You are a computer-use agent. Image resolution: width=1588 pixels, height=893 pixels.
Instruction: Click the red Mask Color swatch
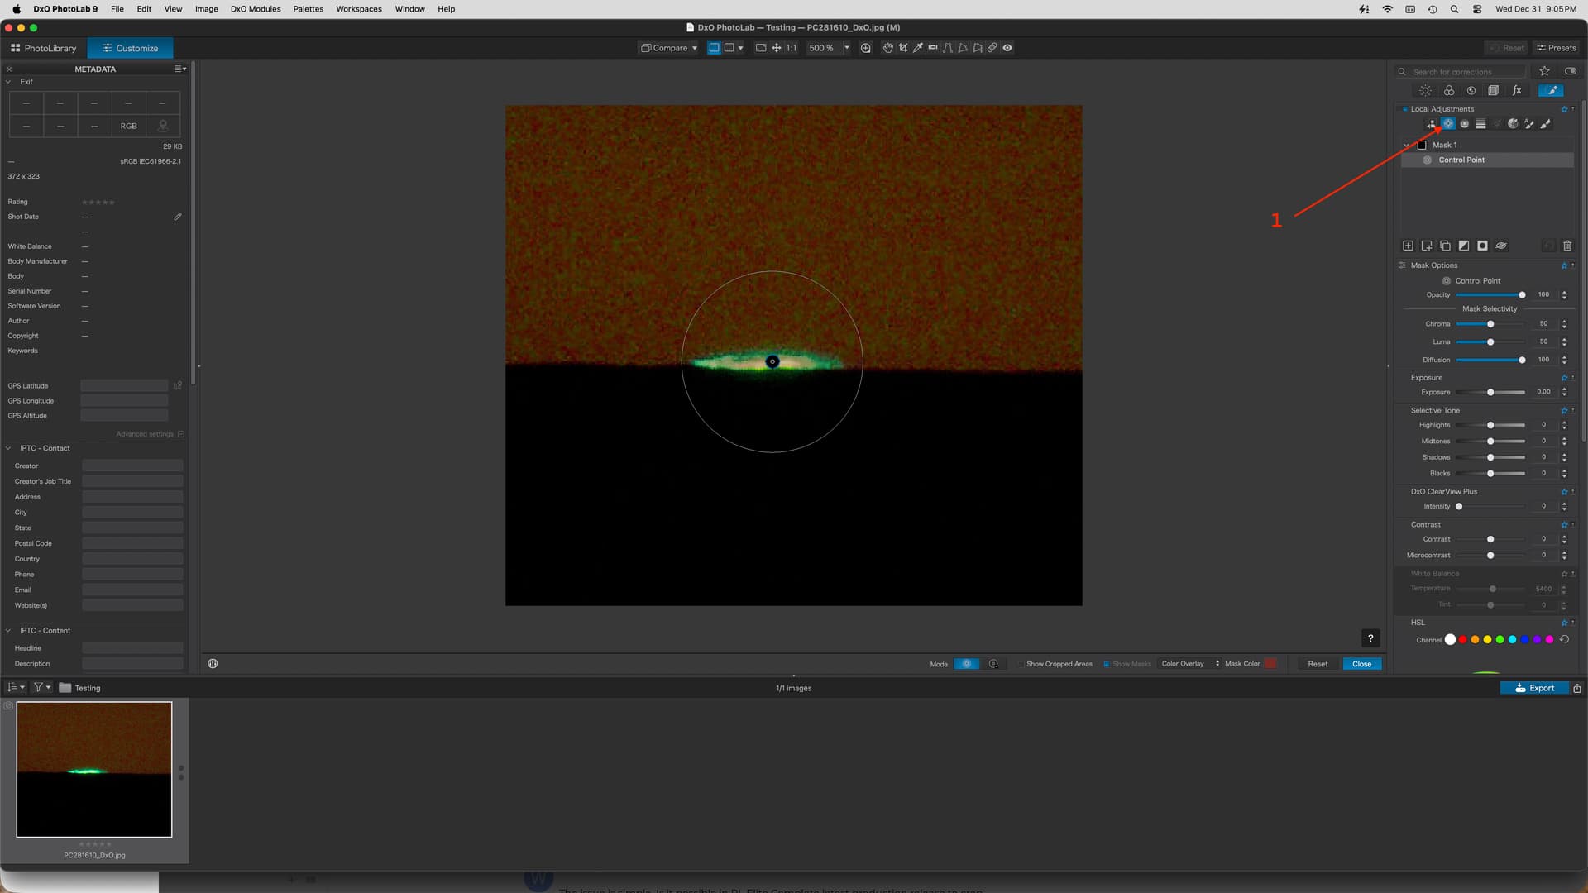click(x=1270, y=663)
